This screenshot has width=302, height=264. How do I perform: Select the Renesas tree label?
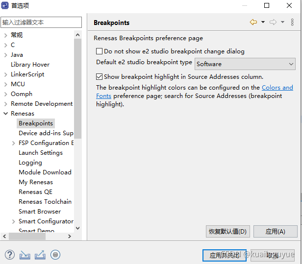pyautogui.click(x=23, y=114)
